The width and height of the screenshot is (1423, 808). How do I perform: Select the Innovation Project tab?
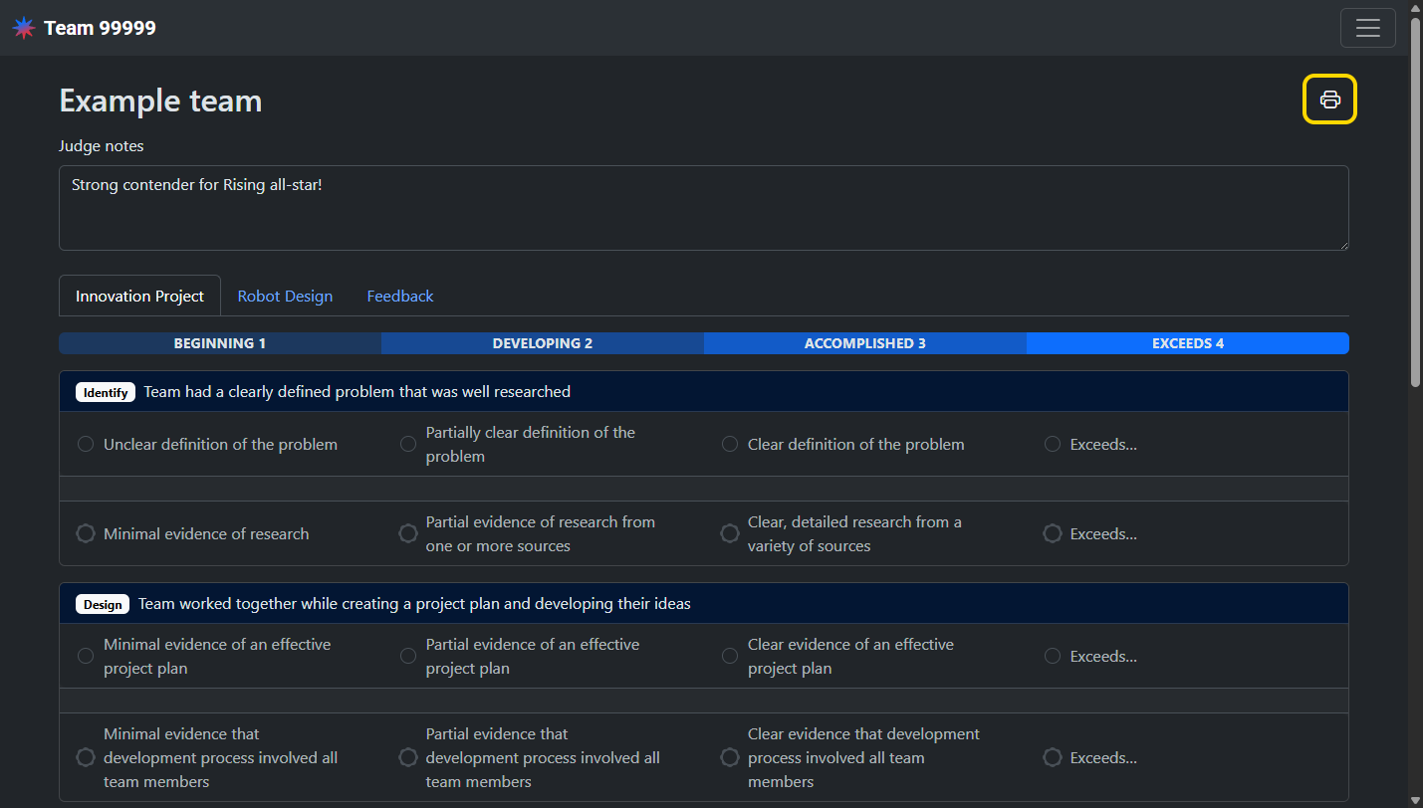click(x=139, y=296)
